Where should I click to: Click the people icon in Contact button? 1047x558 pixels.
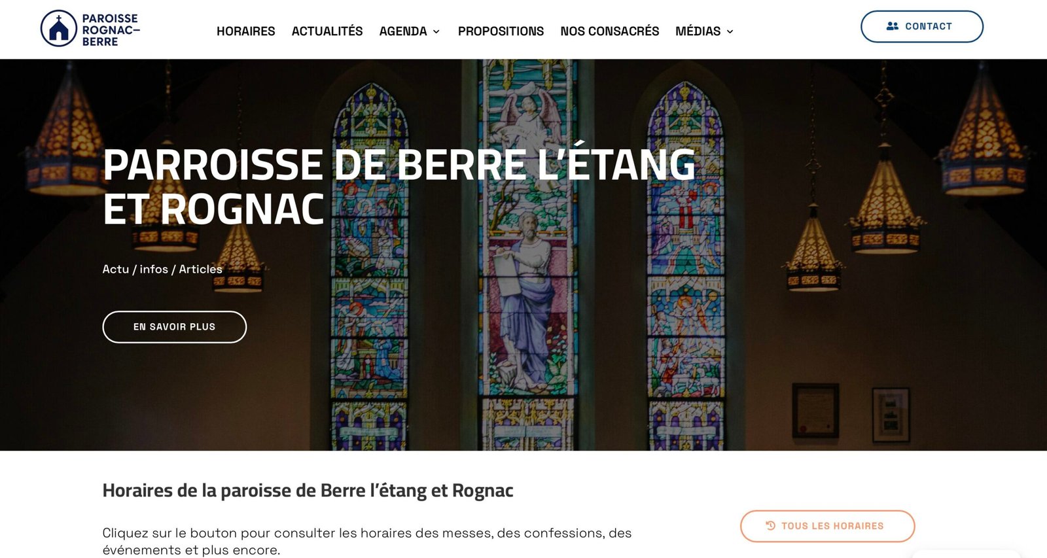[892, 26]
